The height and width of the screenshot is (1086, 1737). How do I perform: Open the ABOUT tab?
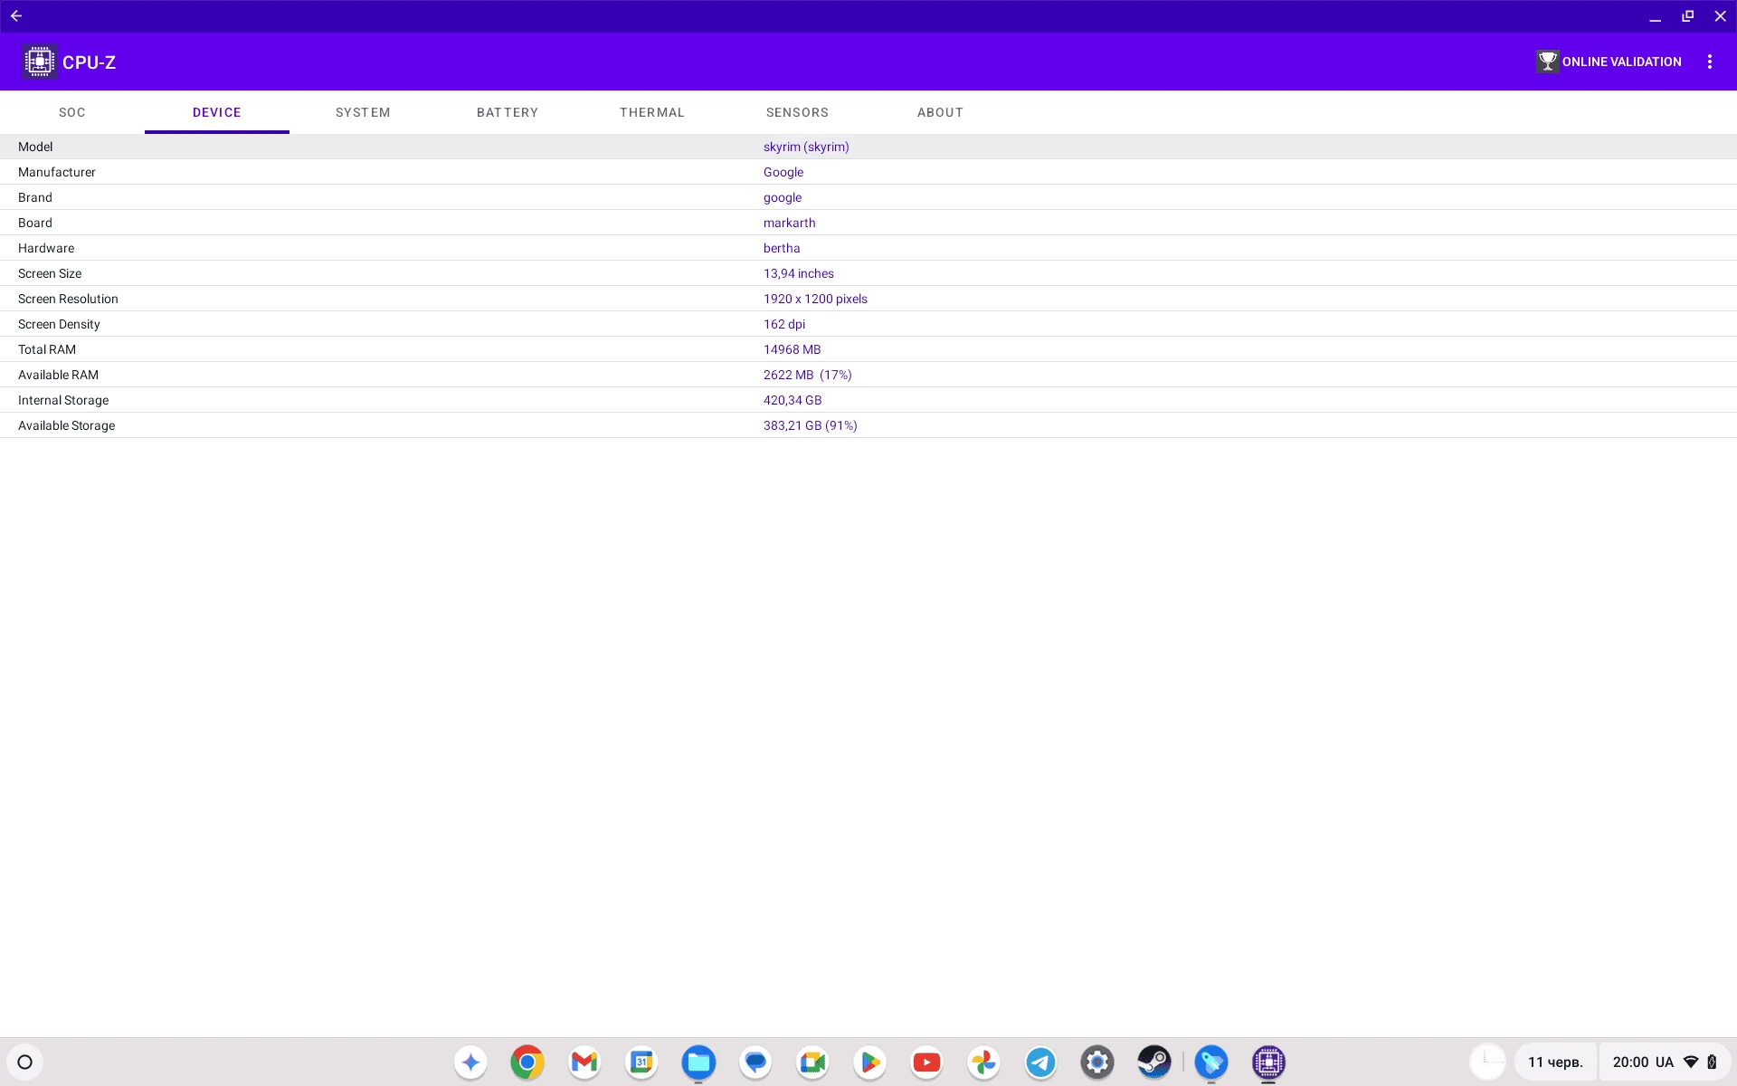point(940,112)
